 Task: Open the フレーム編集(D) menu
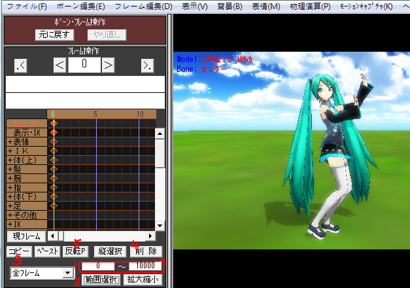click(143, 7)
